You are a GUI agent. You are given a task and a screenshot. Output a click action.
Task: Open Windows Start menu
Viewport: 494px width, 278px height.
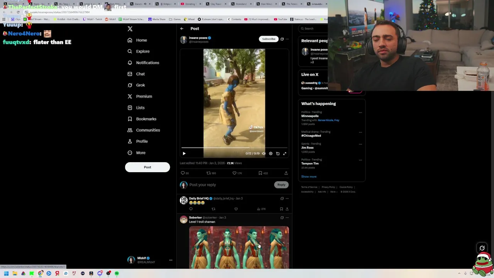click(6, 274)
